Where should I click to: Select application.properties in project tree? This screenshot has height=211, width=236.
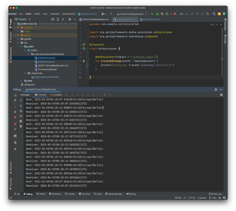(46, 77)
